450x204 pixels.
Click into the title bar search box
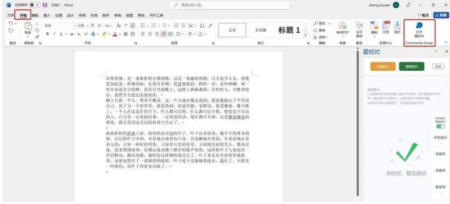click(x=229, y=5)
